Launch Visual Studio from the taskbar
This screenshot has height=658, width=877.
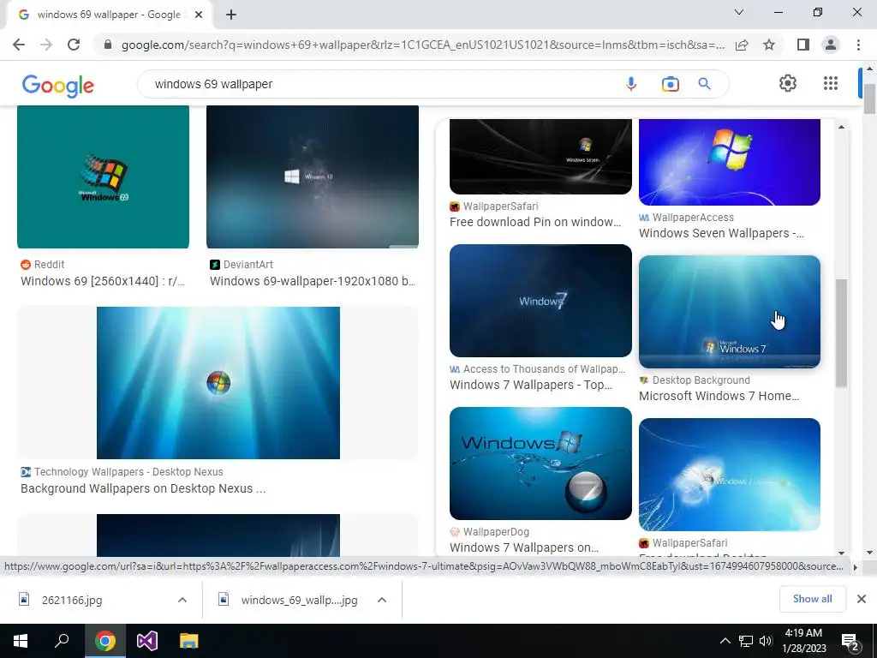147,641
